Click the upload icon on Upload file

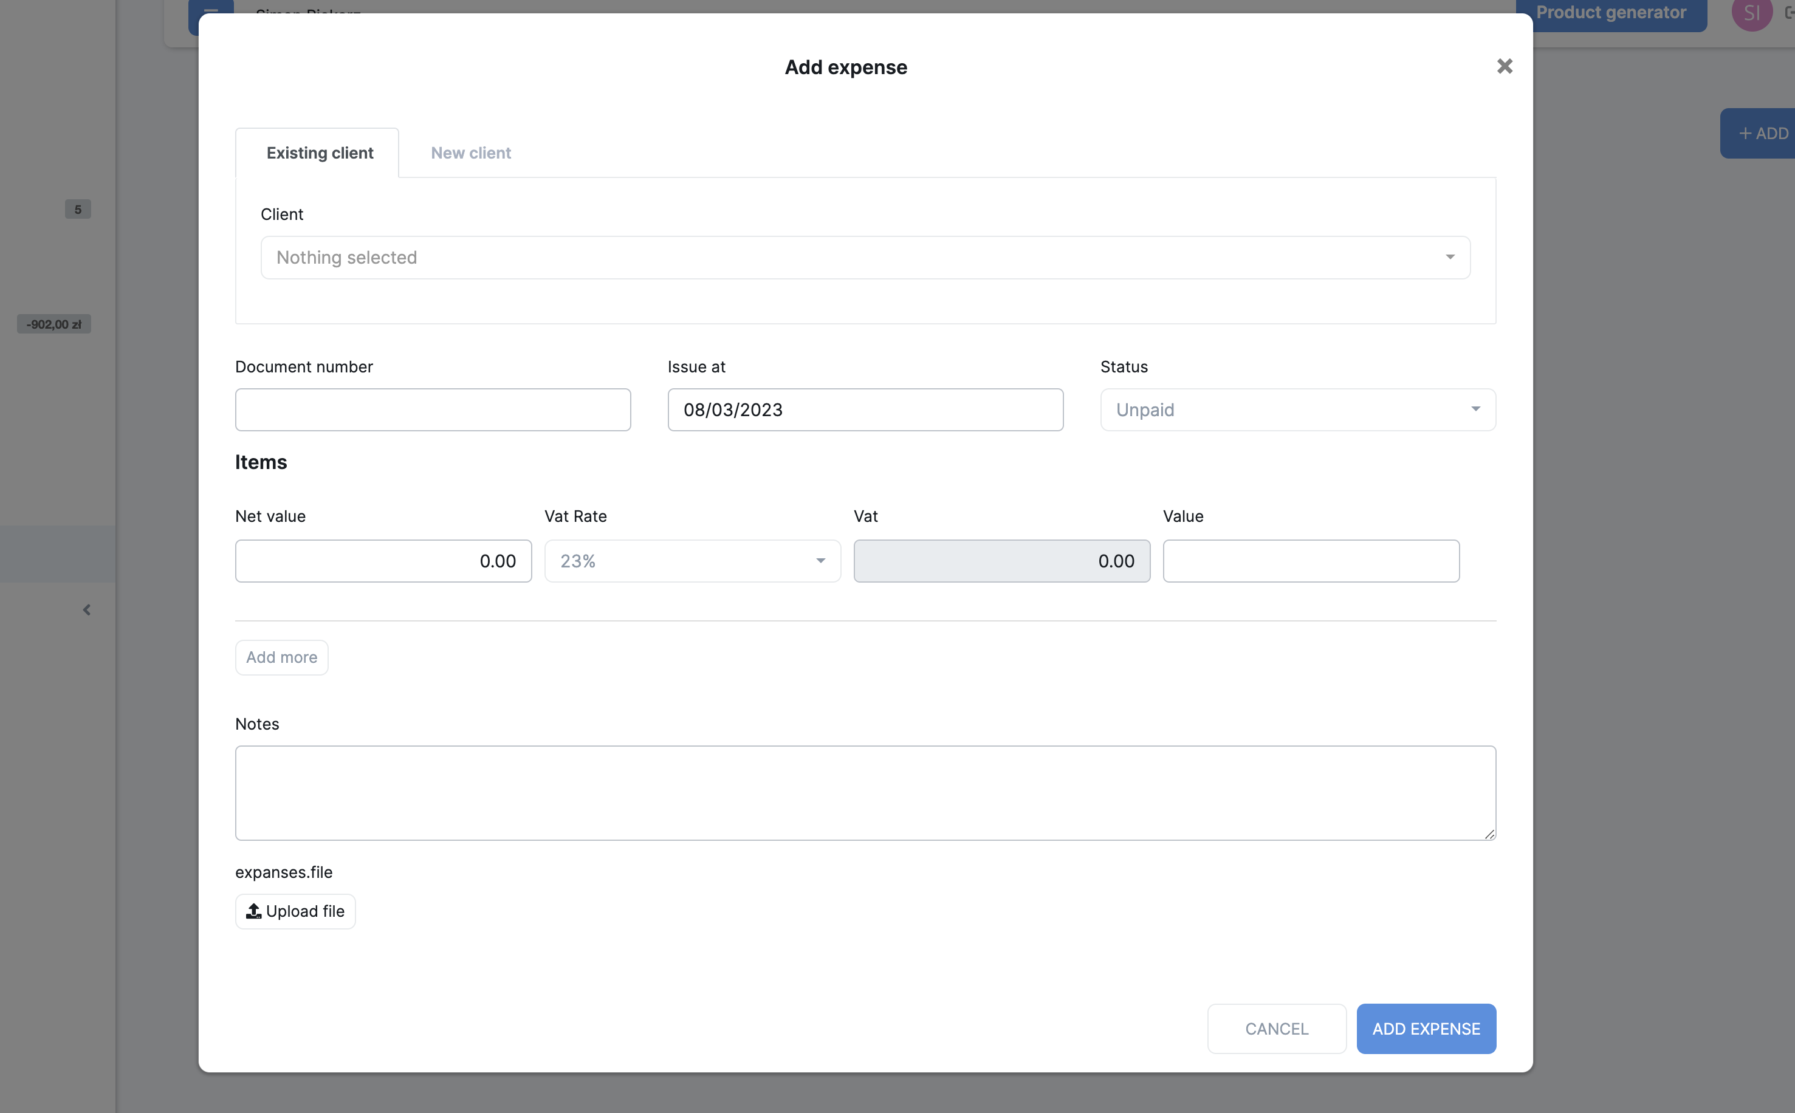point(253,911)
